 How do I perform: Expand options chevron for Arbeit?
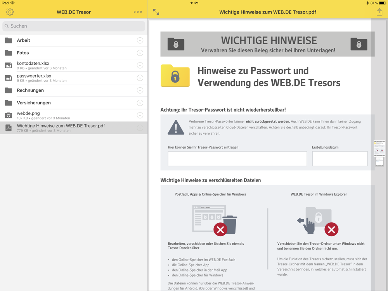[x=140, y=40]
